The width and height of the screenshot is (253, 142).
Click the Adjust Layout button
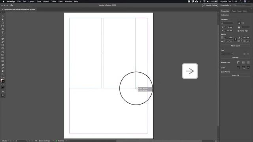[x=235, y=46]
